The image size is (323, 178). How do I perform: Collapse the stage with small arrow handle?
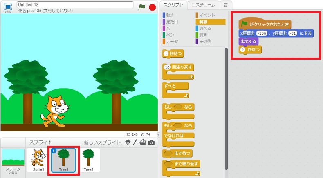pyautogui.click(x=158, y=135)
